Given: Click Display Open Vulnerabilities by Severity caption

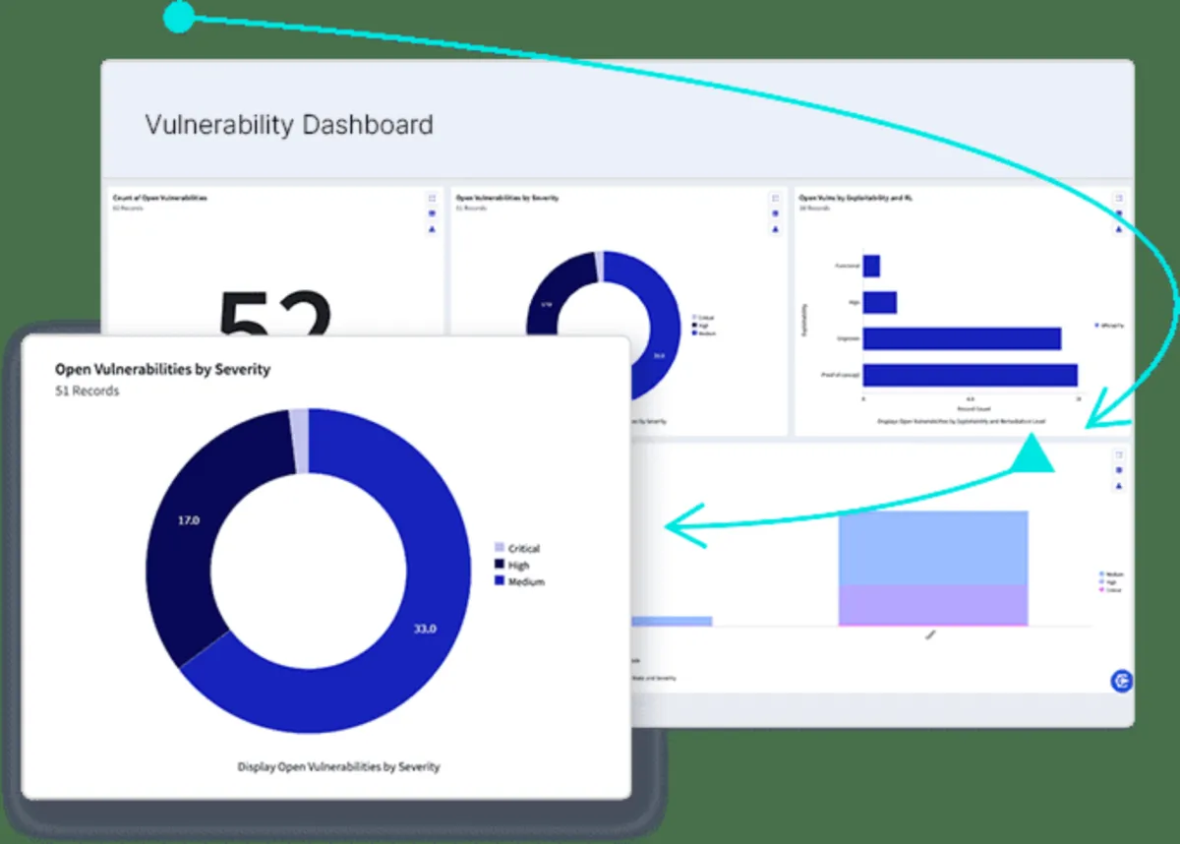Looking at the screenshot, I should 338,766.
